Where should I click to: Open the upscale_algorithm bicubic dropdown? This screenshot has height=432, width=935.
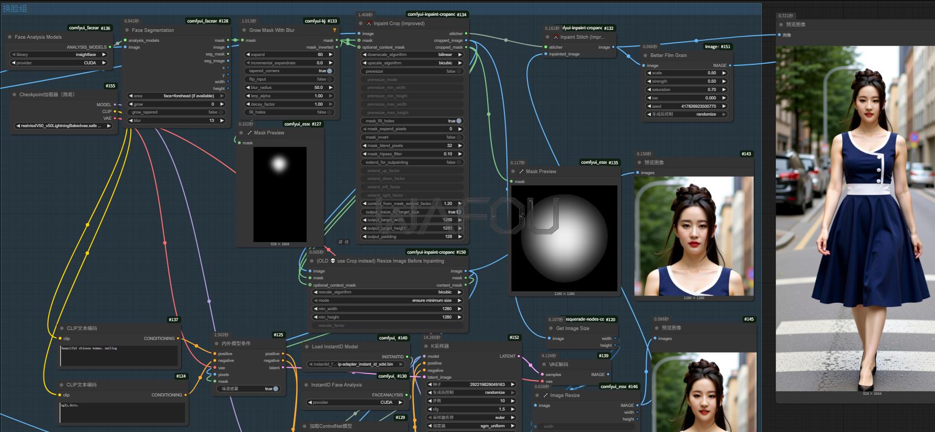(412, 63)
